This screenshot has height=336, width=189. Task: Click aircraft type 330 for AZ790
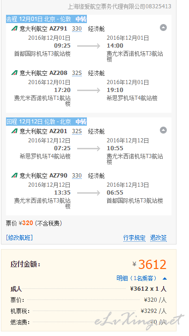click(x=77, y=176)
